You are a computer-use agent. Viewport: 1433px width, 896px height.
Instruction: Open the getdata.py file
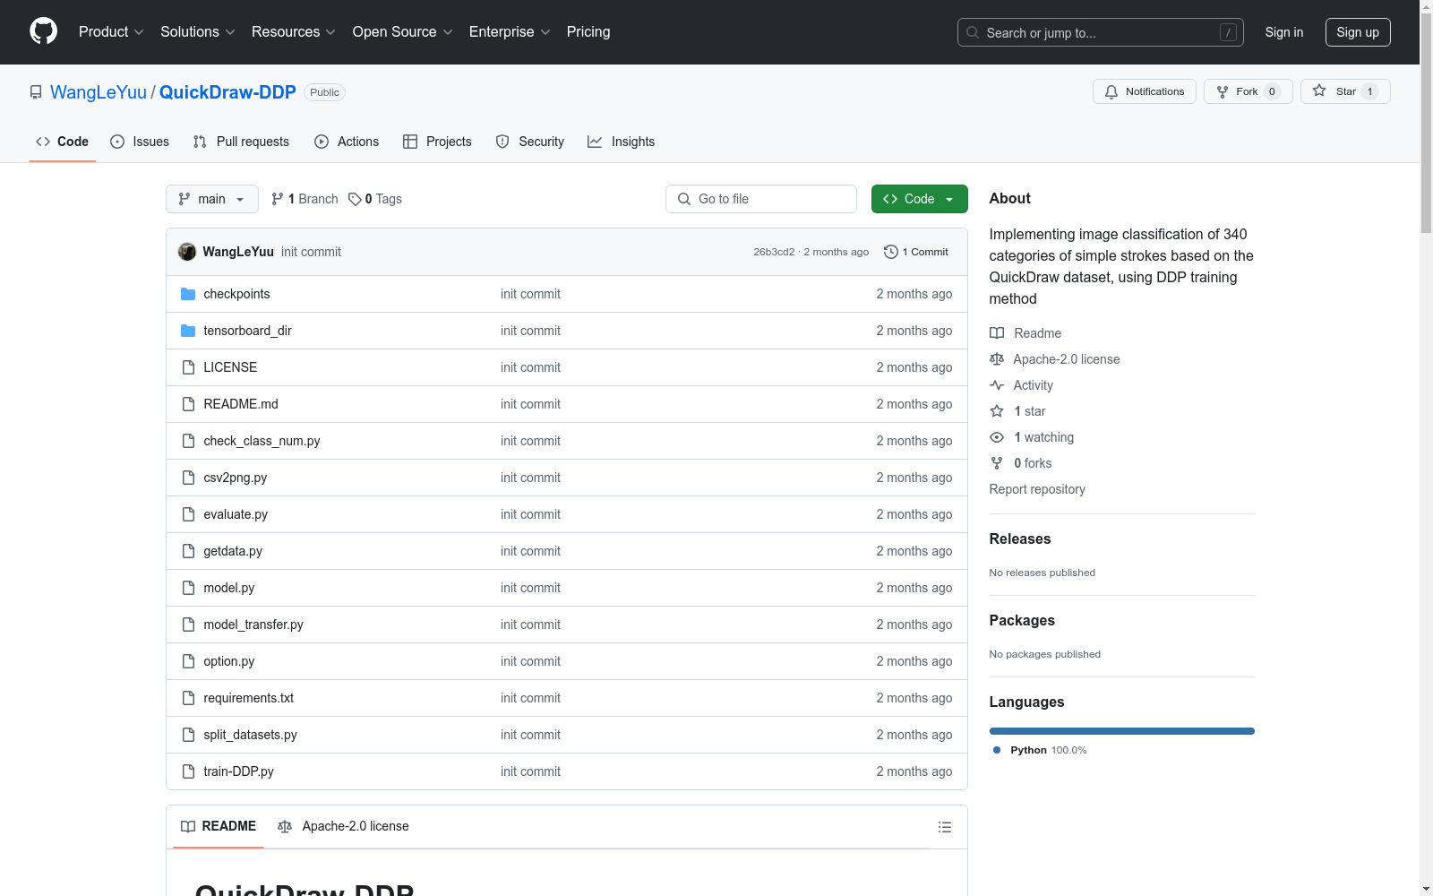coord(233,551)
